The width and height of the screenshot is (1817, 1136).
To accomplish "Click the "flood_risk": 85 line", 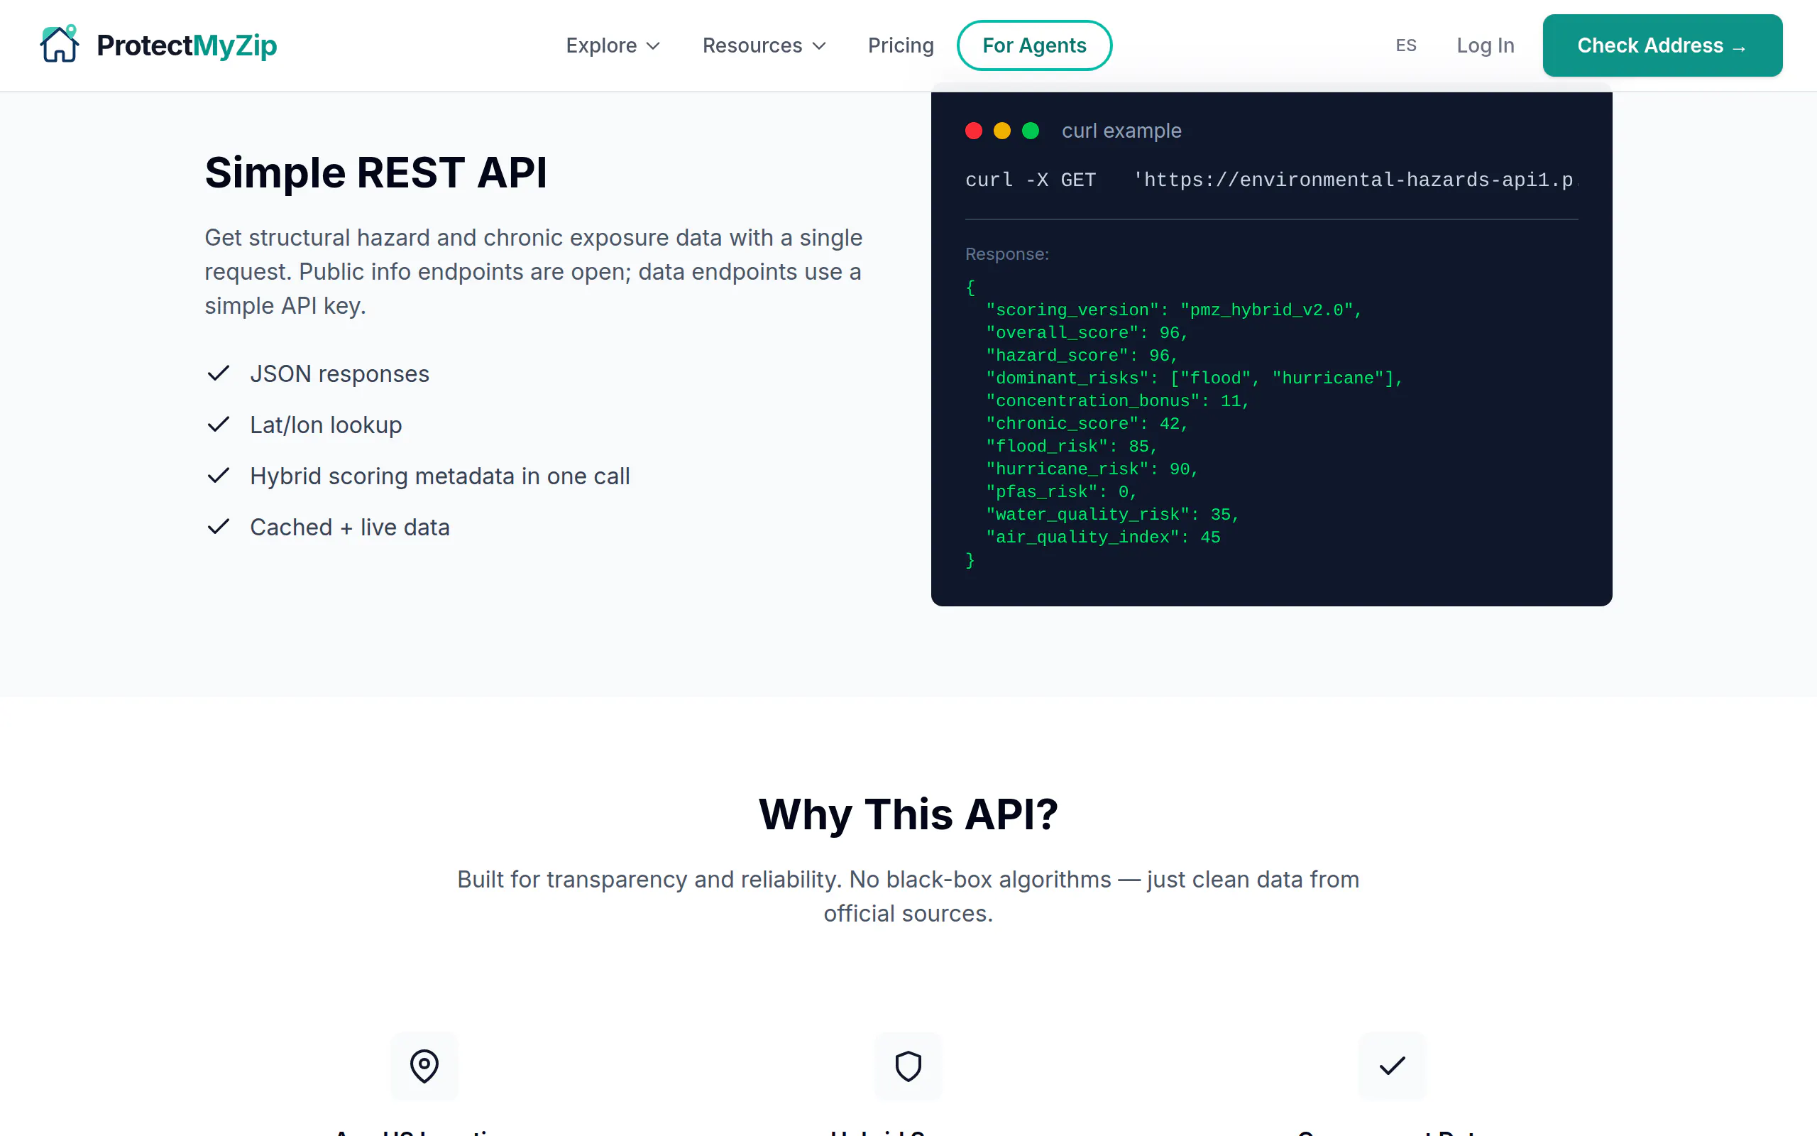I will click(1072, 447).
